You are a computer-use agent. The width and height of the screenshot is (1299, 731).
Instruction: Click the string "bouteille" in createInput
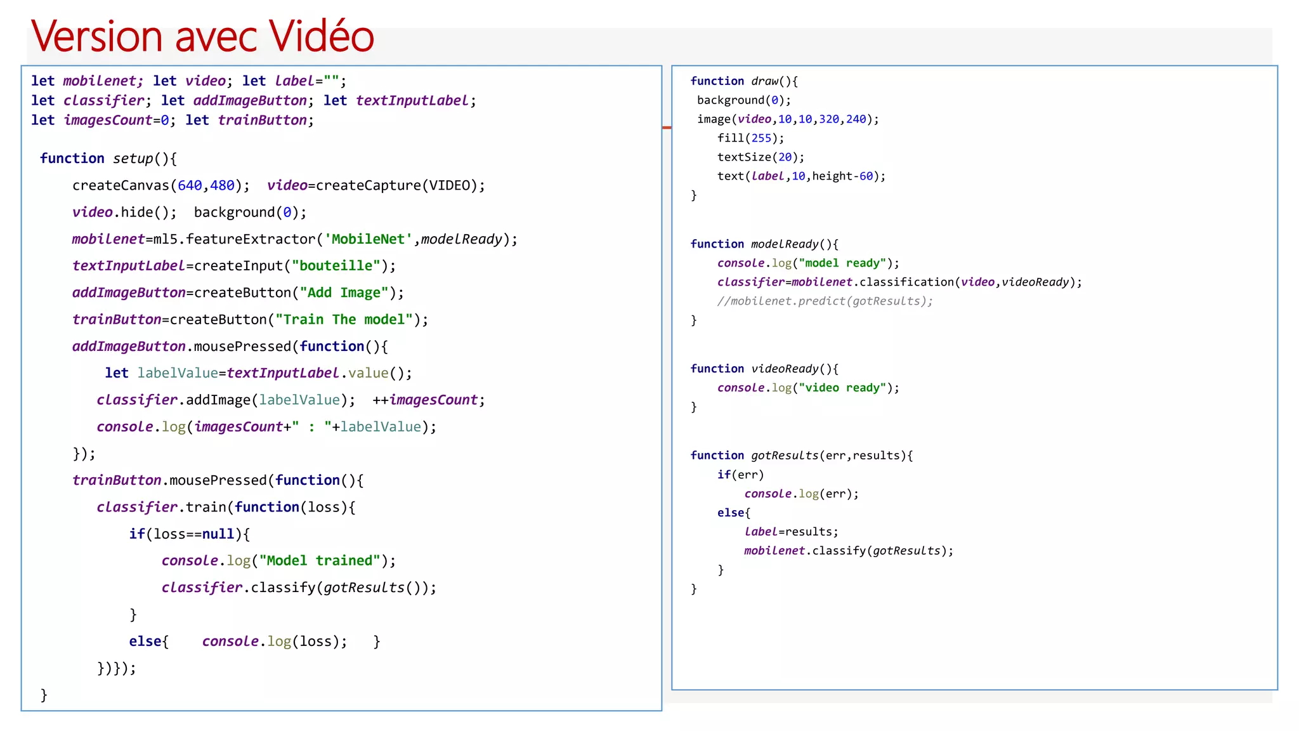(336, 266)
